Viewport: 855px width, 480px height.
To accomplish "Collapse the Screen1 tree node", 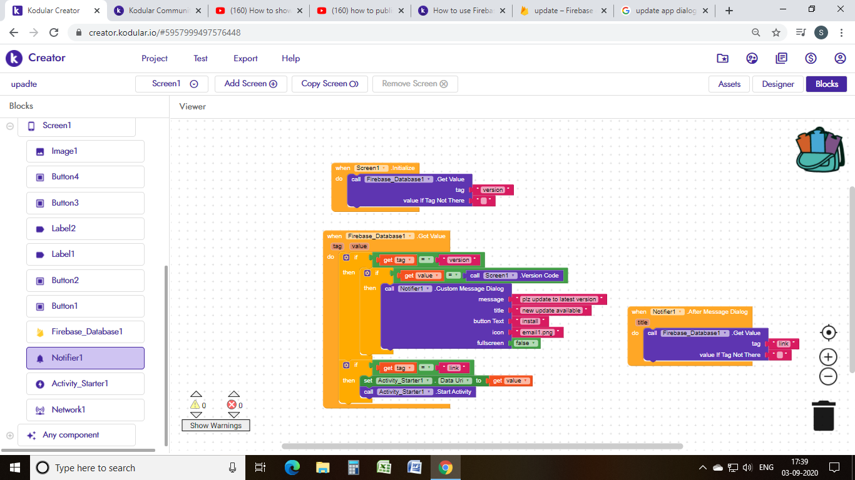I will pyautogui.click(x=10, y=126).
